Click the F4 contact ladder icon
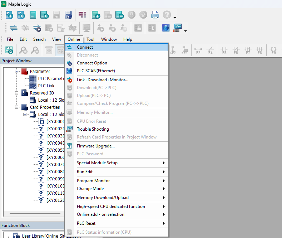This screenshot has height=238, width=282. tap(210, 50)
